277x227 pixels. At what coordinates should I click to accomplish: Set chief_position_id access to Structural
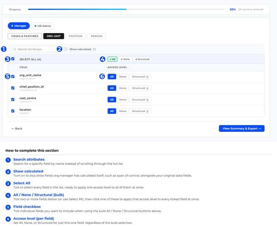pos(140,88)
